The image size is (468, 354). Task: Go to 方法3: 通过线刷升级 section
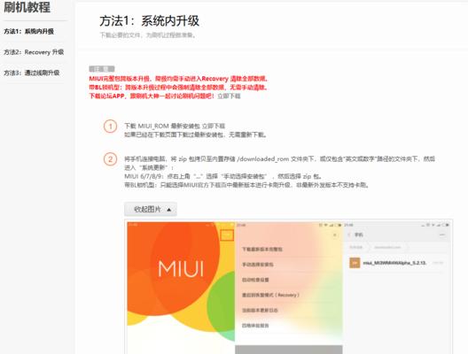pos(32,73)
